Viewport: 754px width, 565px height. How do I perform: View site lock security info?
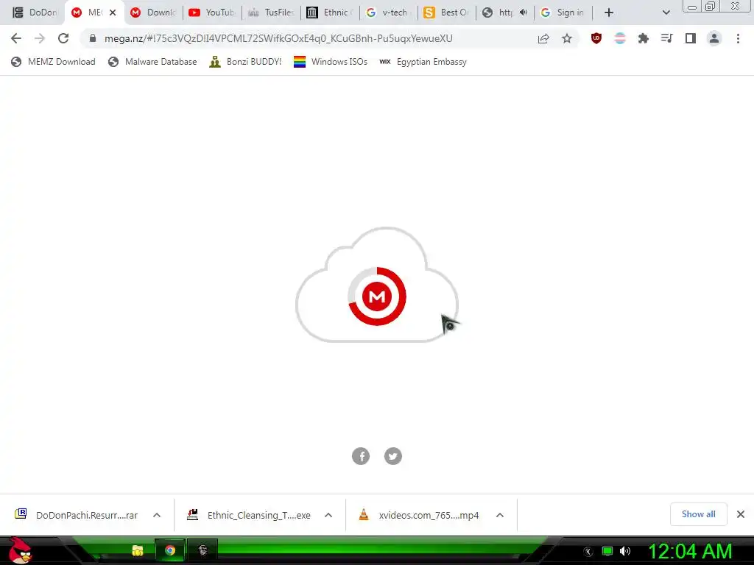(x=93, y=38)
